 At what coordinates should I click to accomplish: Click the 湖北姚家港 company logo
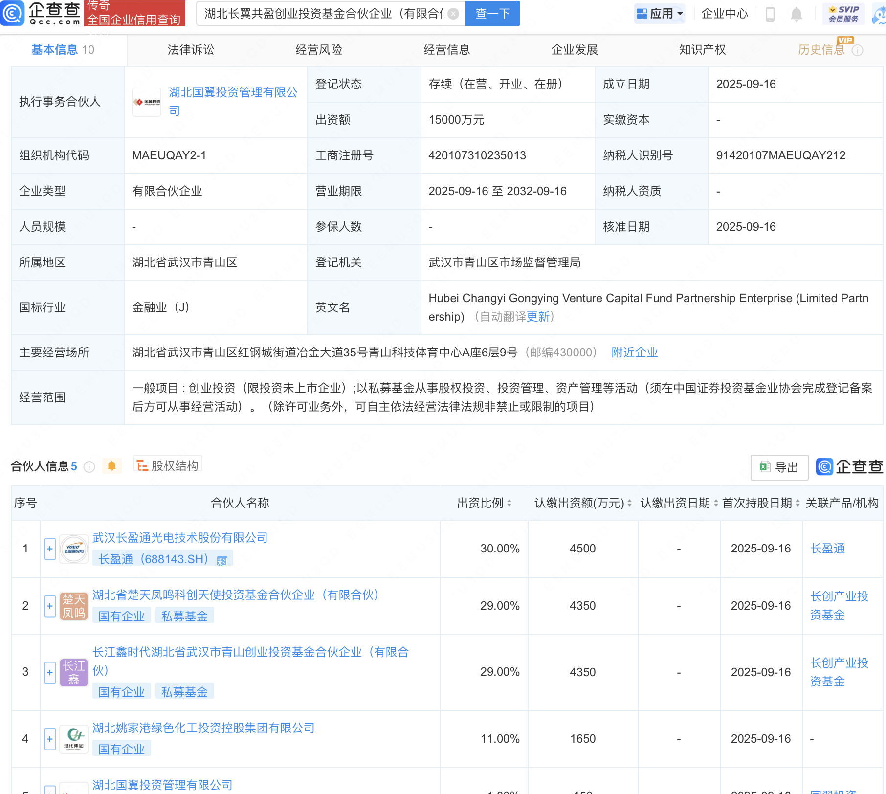point(74,739)
